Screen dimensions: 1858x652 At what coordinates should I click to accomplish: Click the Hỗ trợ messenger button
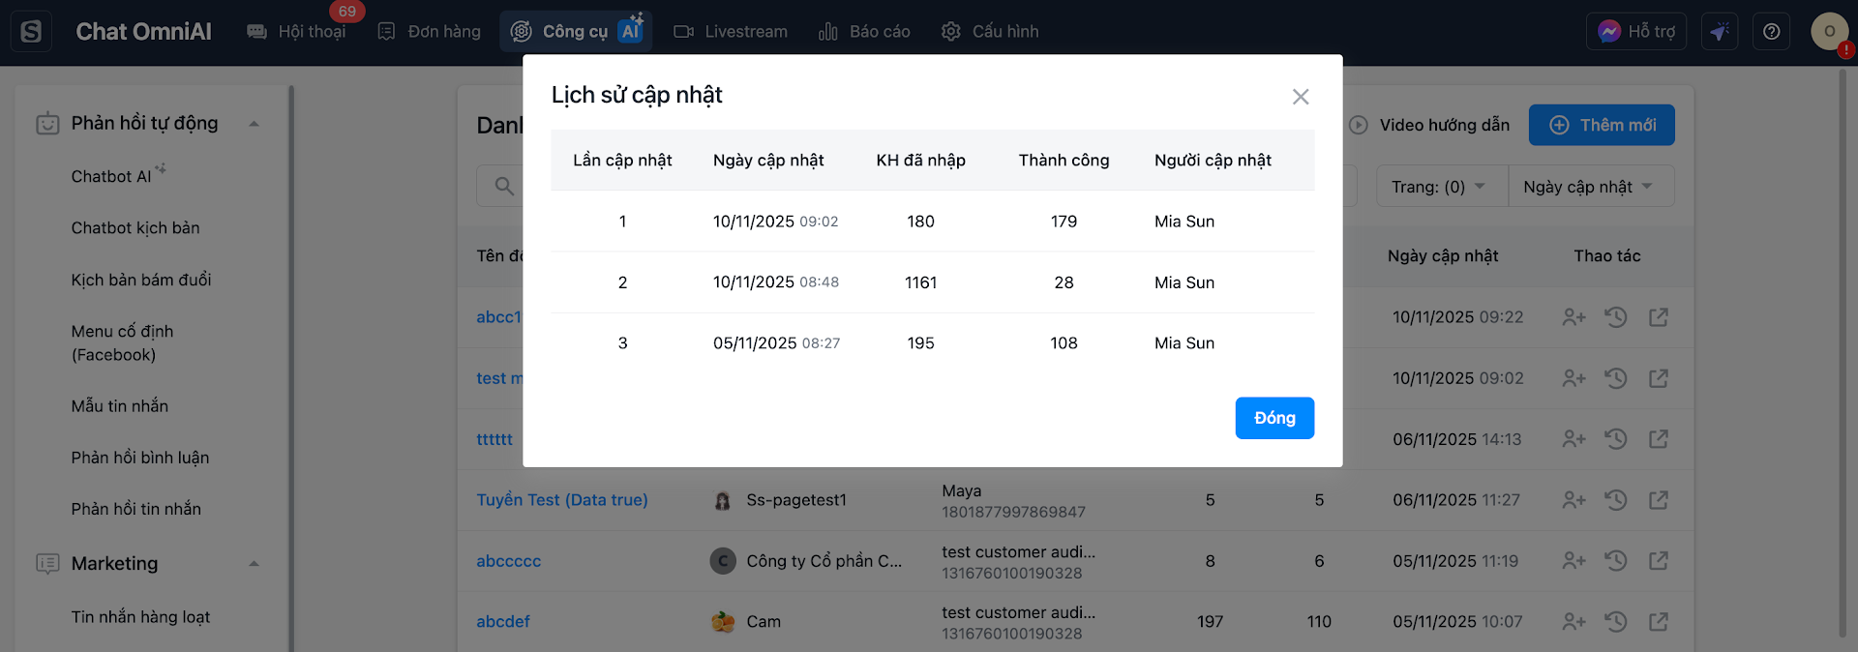coord(1636,32)
